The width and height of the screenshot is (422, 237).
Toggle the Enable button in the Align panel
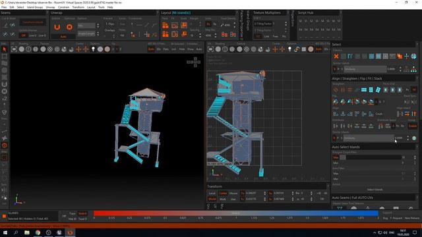412,126
